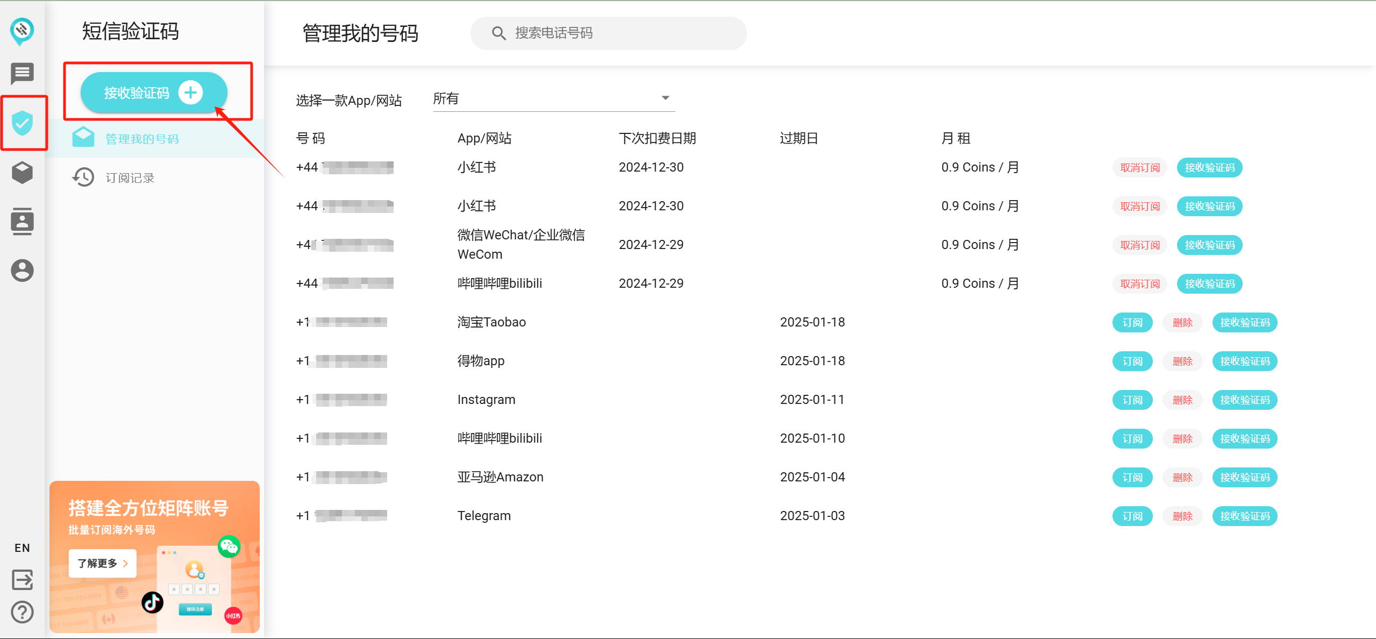Click 订阅 for 亚马逊Amazon number

[1132, 478]
